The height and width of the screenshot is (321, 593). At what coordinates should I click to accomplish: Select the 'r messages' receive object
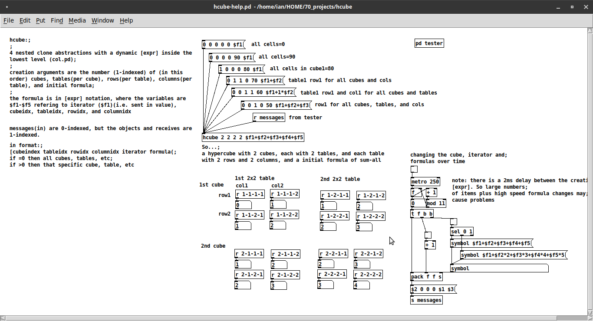(x=269, y=118)
